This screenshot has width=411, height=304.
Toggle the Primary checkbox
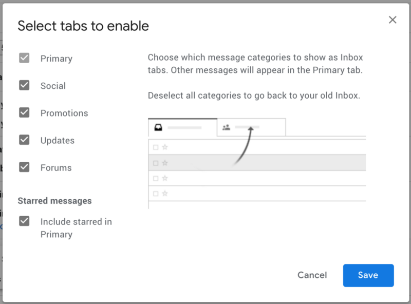tap(24, 58)
